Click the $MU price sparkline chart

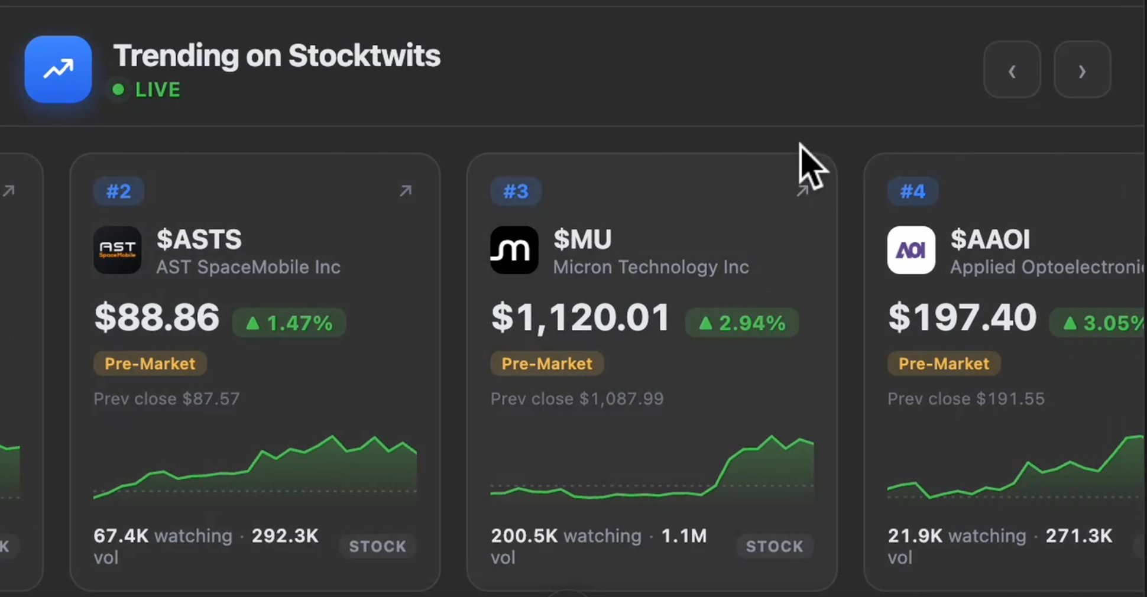pos(652,468)
